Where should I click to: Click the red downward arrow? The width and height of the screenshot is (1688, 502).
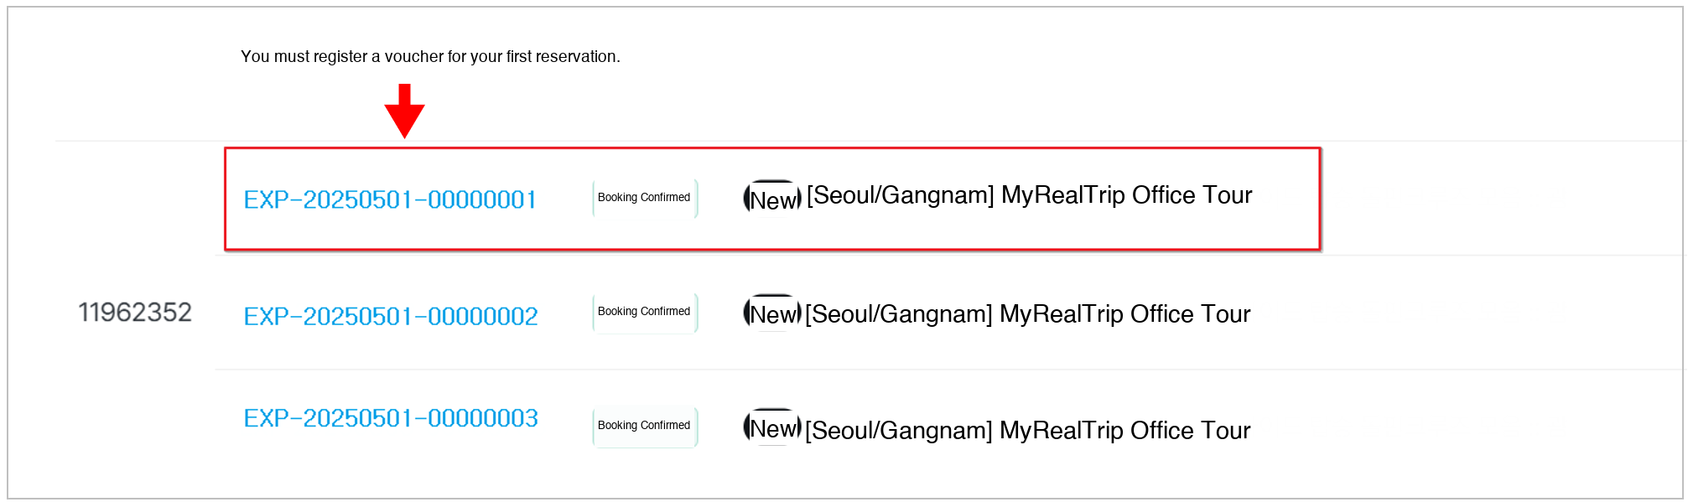(x=404, y=111)
